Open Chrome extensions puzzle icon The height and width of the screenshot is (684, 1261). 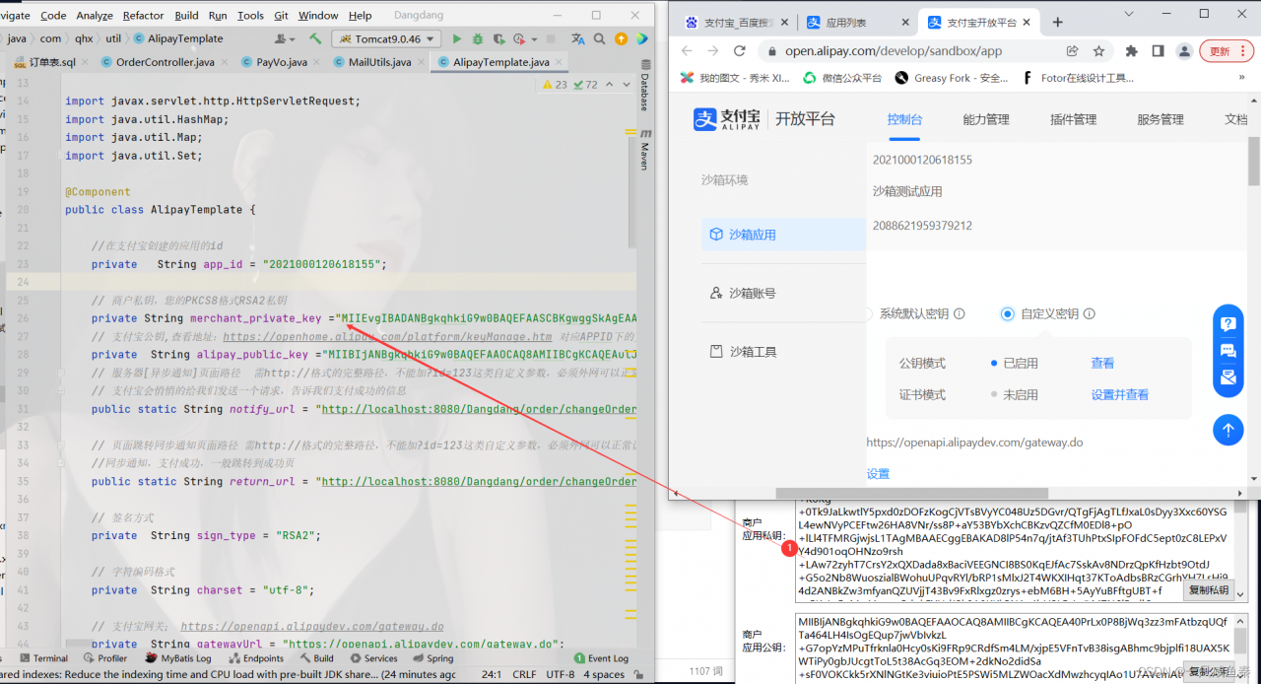pos(1131,51)
